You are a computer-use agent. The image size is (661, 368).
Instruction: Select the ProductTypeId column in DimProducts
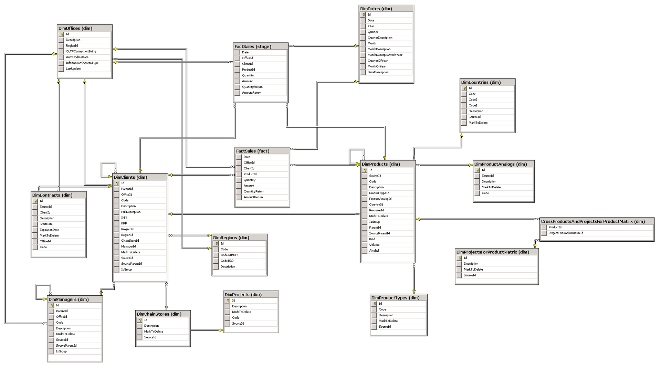point(388,193)
